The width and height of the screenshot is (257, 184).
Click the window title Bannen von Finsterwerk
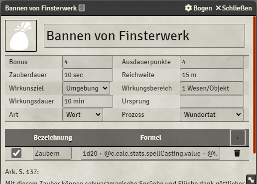tap(41, 8)
